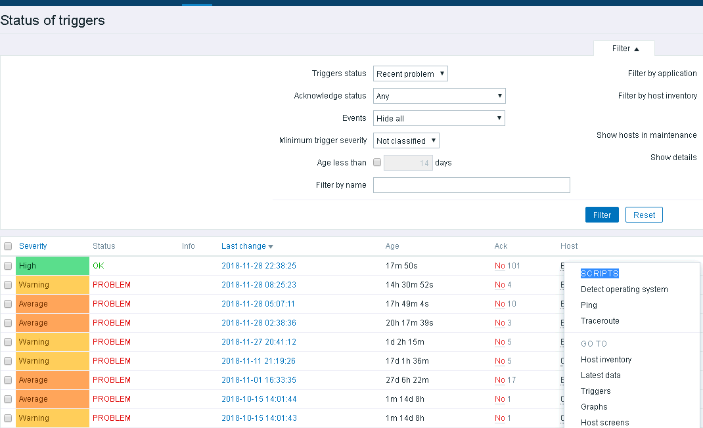Click the Warning cell in 08:25:23 row
Image resolution: width=703 pixels, height=428 pixels.
53,285
